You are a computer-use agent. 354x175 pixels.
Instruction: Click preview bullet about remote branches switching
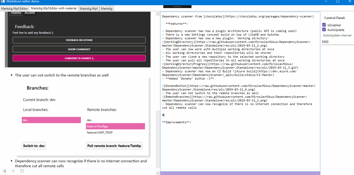pos(62,75)
